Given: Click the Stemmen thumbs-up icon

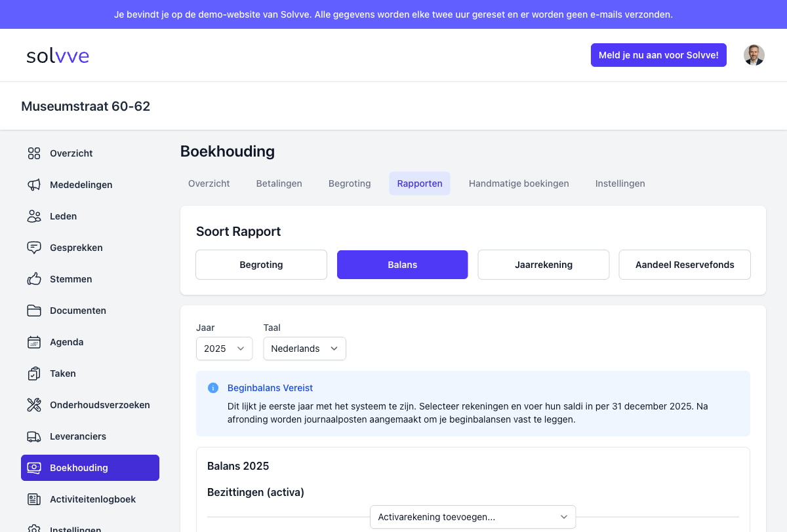Looking at the screenshot, I should [34, 279].
